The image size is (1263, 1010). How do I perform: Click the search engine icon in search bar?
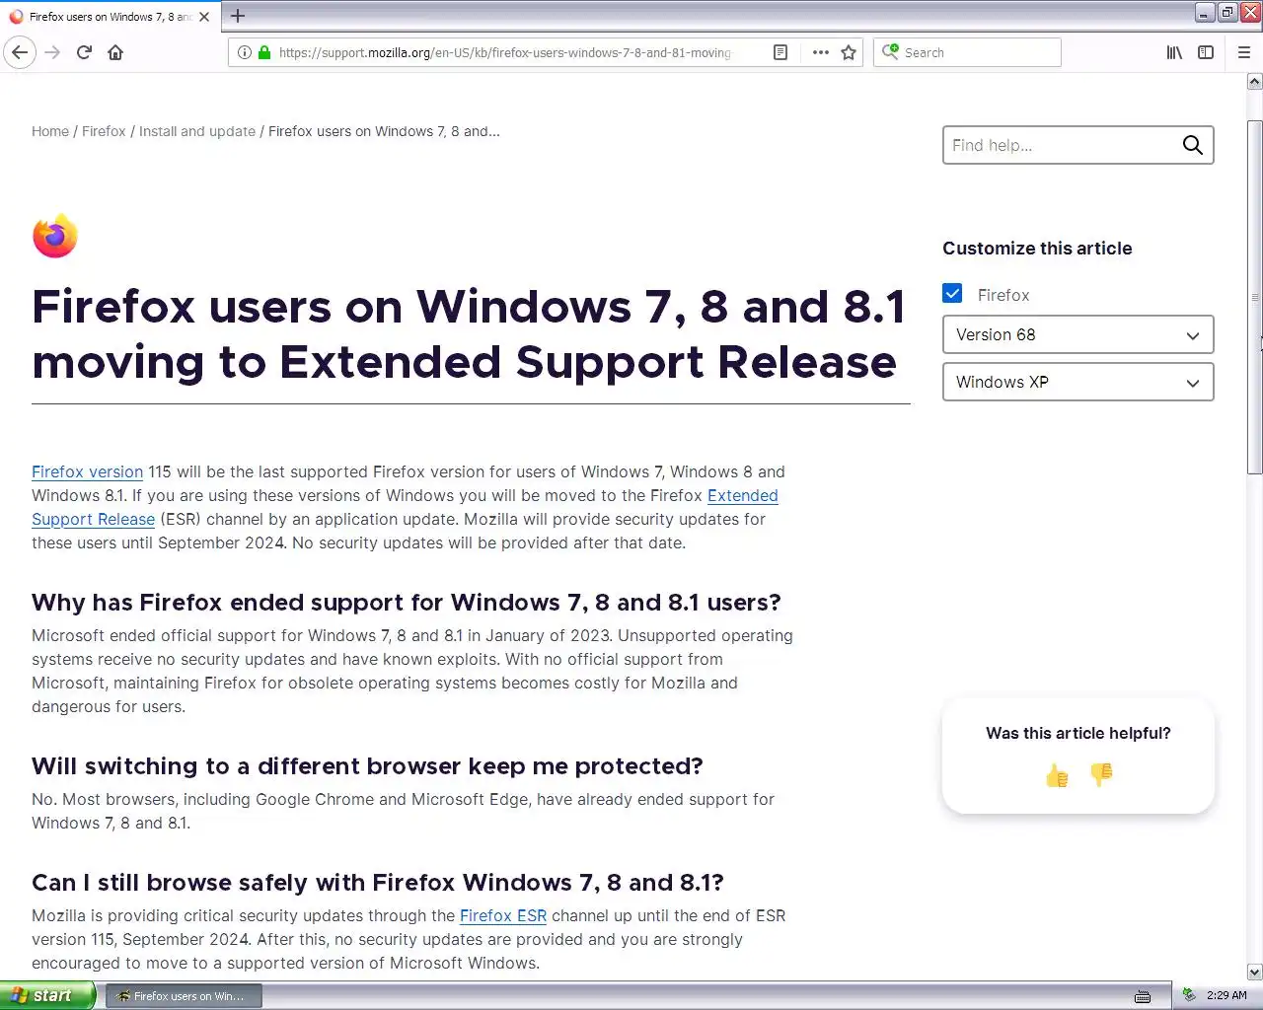point(890,52)
